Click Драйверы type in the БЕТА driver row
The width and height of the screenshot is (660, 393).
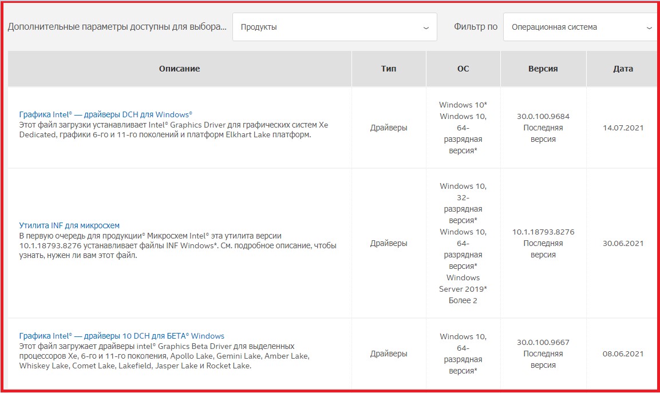pos(389,354)
